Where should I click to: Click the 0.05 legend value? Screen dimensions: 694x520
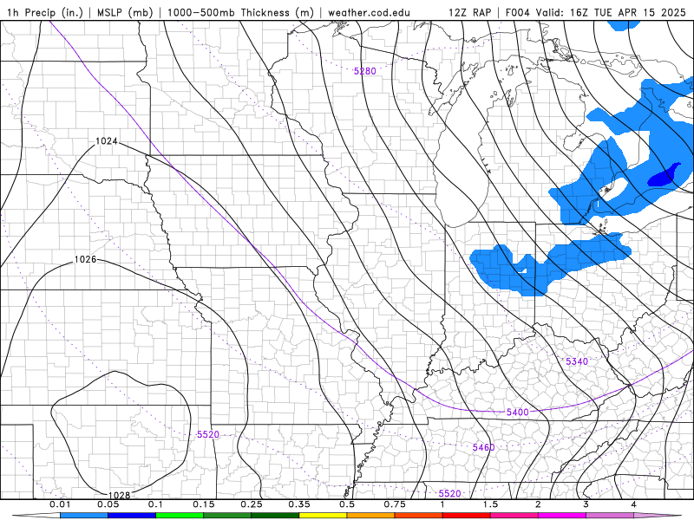coord(108,504)
